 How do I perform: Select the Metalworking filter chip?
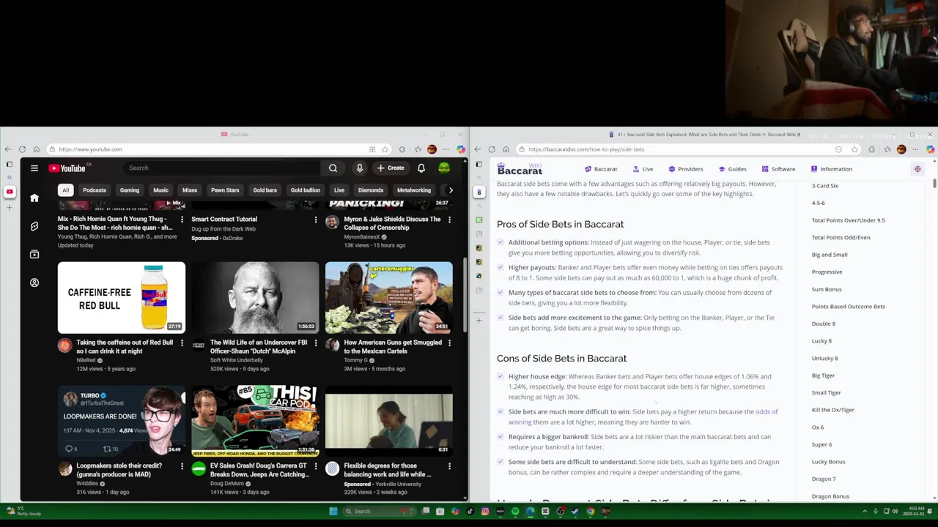(414, 190)
